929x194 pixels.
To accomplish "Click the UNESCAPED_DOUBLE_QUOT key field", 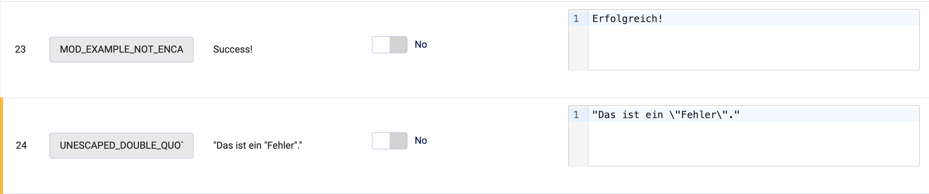I will pos(121,146).
